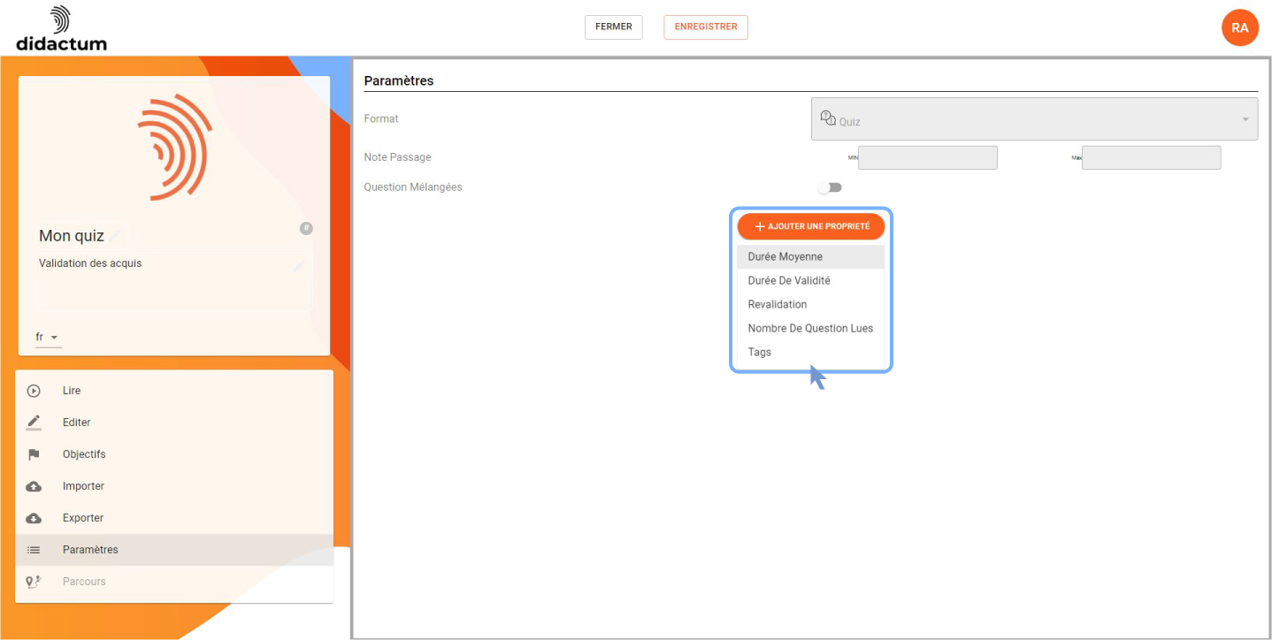The image size is (1272, 640).
Task: Click the Note Passage Min field
Action: [x=927, y=157]
